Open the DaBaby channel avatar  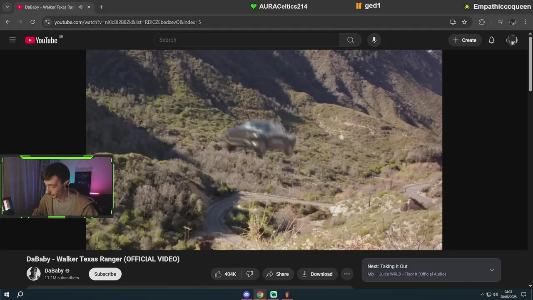(34, 274)
